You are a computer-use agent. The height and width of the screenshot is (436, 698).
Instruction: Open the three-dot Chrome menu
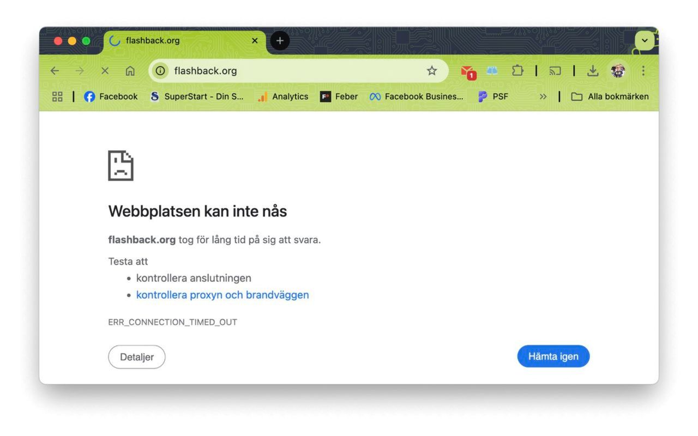click(x=643, y=70)
